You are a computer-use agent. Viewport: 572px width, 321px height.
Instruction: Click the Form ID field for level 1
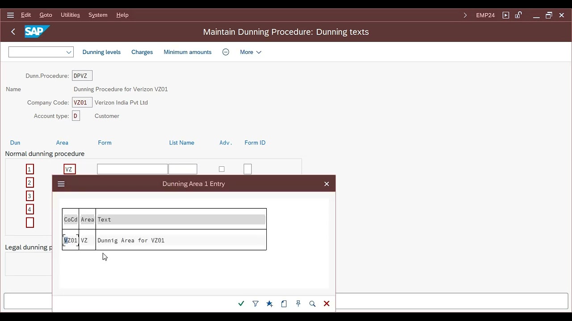point(248,169)
